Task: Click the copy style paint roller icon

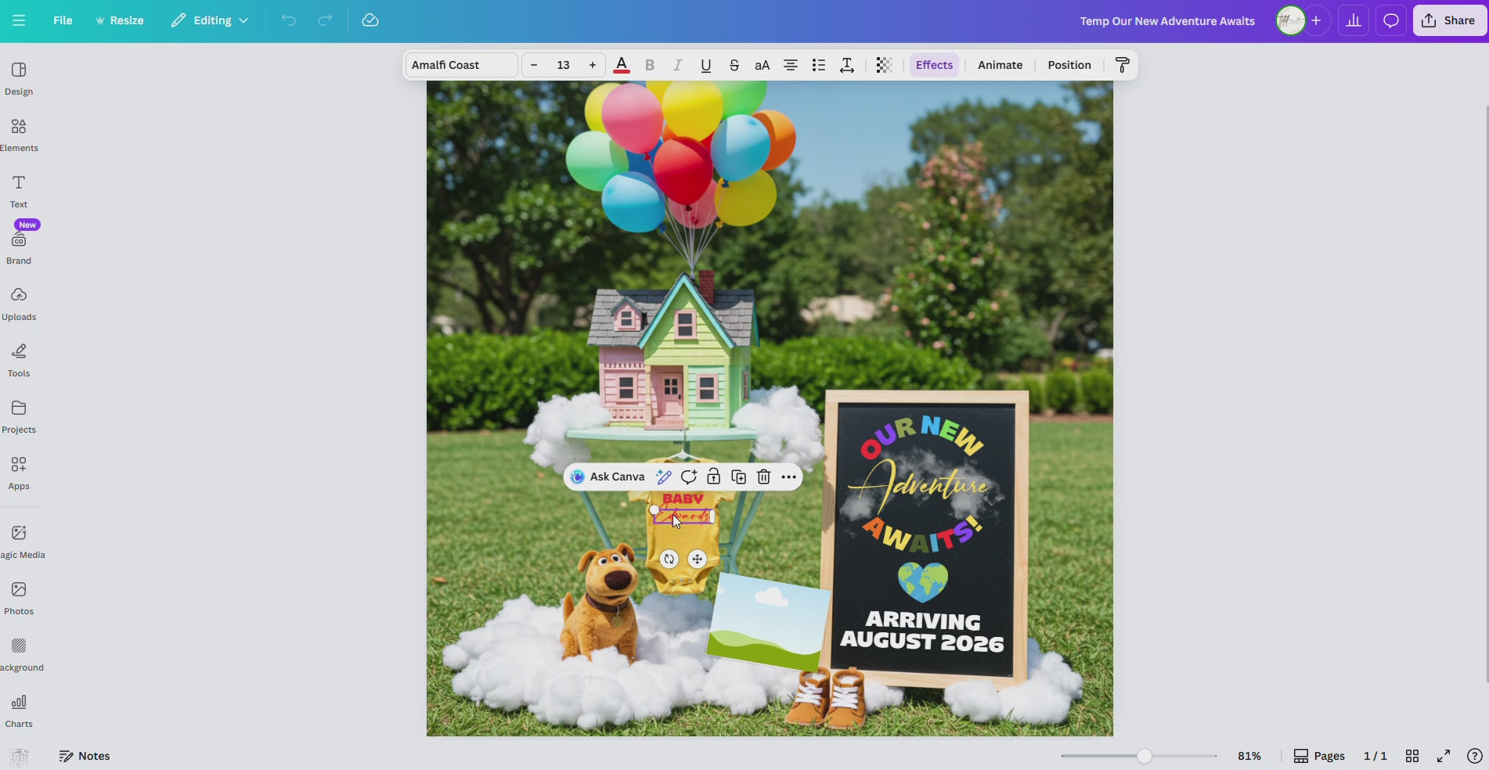Action: [x=1122, y=65]
